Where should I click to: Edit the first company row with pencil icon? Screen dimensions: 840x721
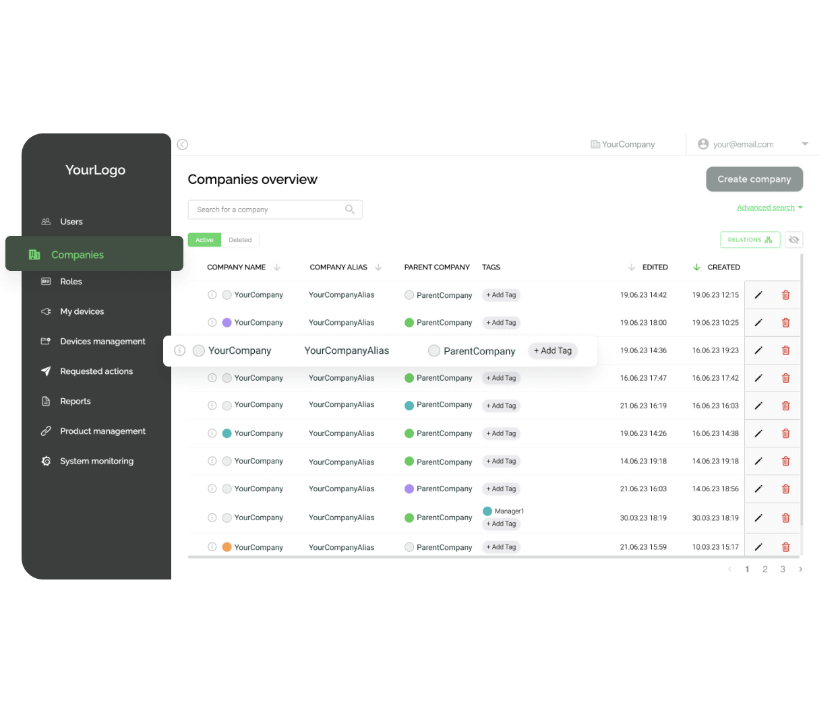(x=758, y=294)
